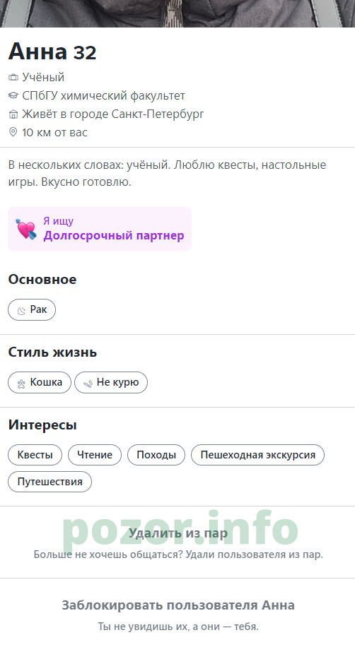Open the Долгосрочный партнер card
Image resolution: width=355 pixels, height=647 pixels.
click(x=100, y=229)
